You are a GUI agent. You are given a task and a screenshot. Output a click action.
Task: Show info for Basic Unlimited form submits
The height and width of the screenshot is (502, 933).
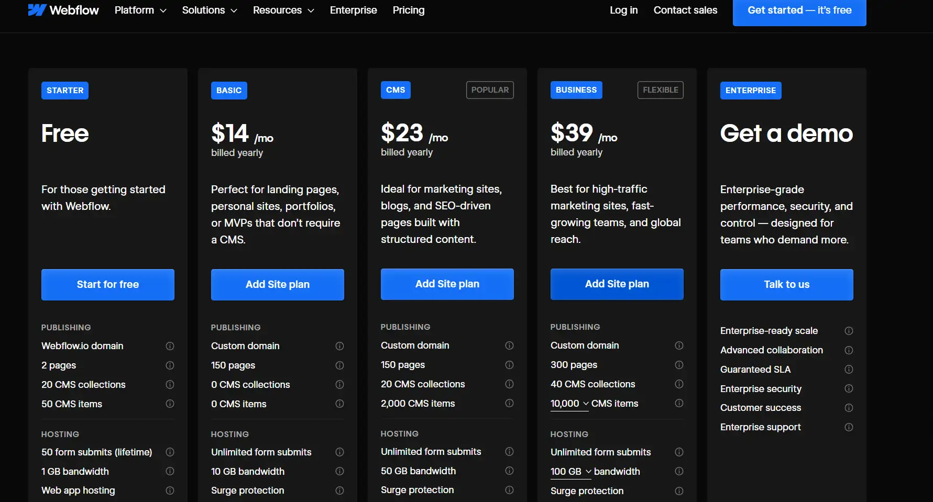click(339, 452)
